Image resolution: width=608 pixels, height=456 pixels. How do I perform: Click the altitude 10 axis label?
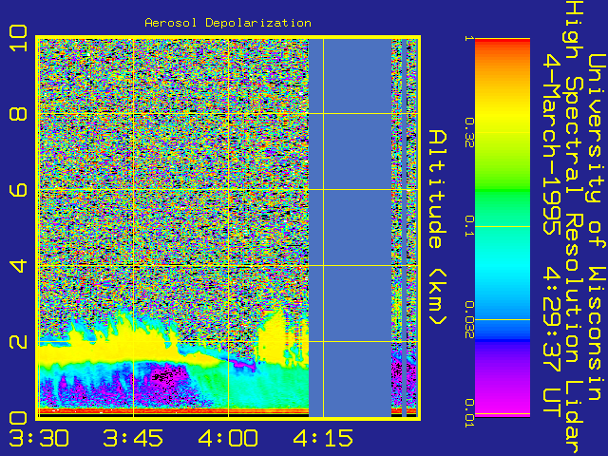coord(18,38)
